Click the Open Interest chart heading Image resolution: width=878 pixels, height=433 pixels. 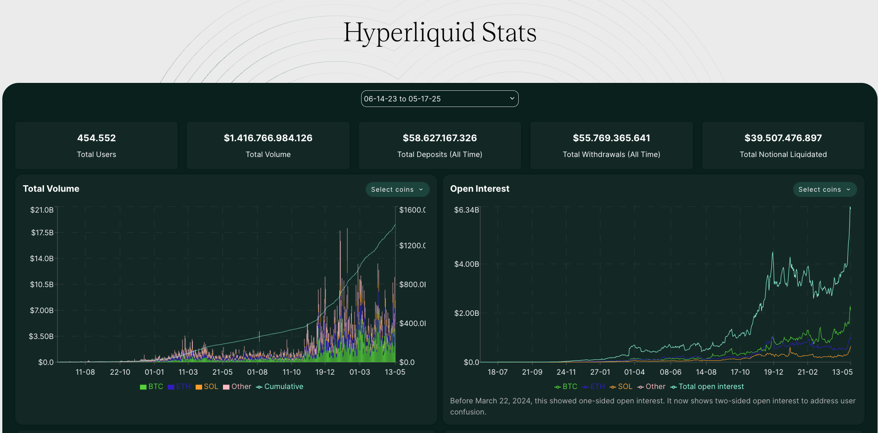(480, 189)
